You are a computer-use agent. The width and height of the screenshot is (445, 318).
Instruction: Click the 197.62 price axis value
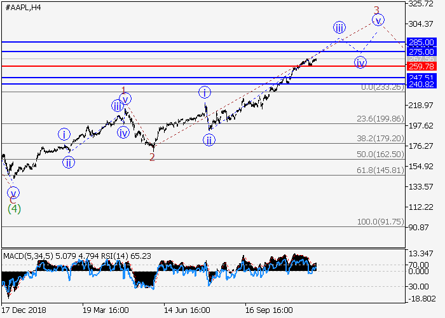(421, 126)
